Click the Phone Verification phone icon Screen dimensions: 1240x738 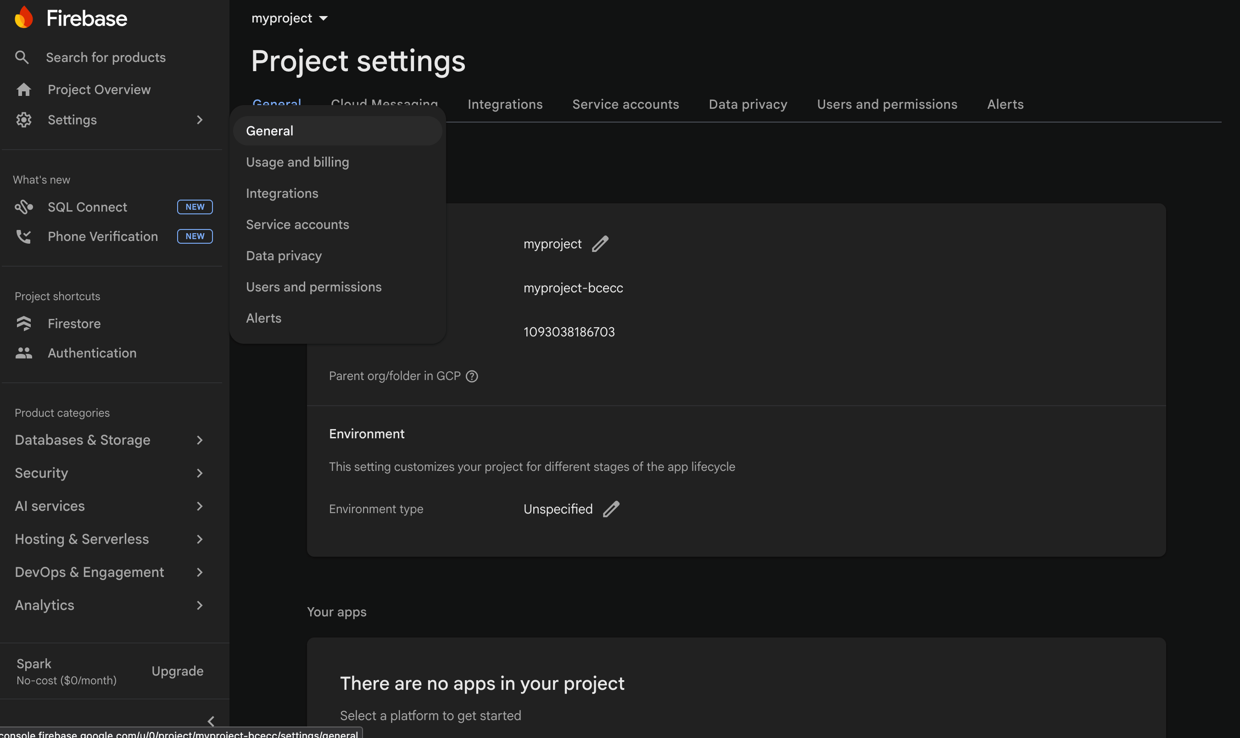[24, 237]
